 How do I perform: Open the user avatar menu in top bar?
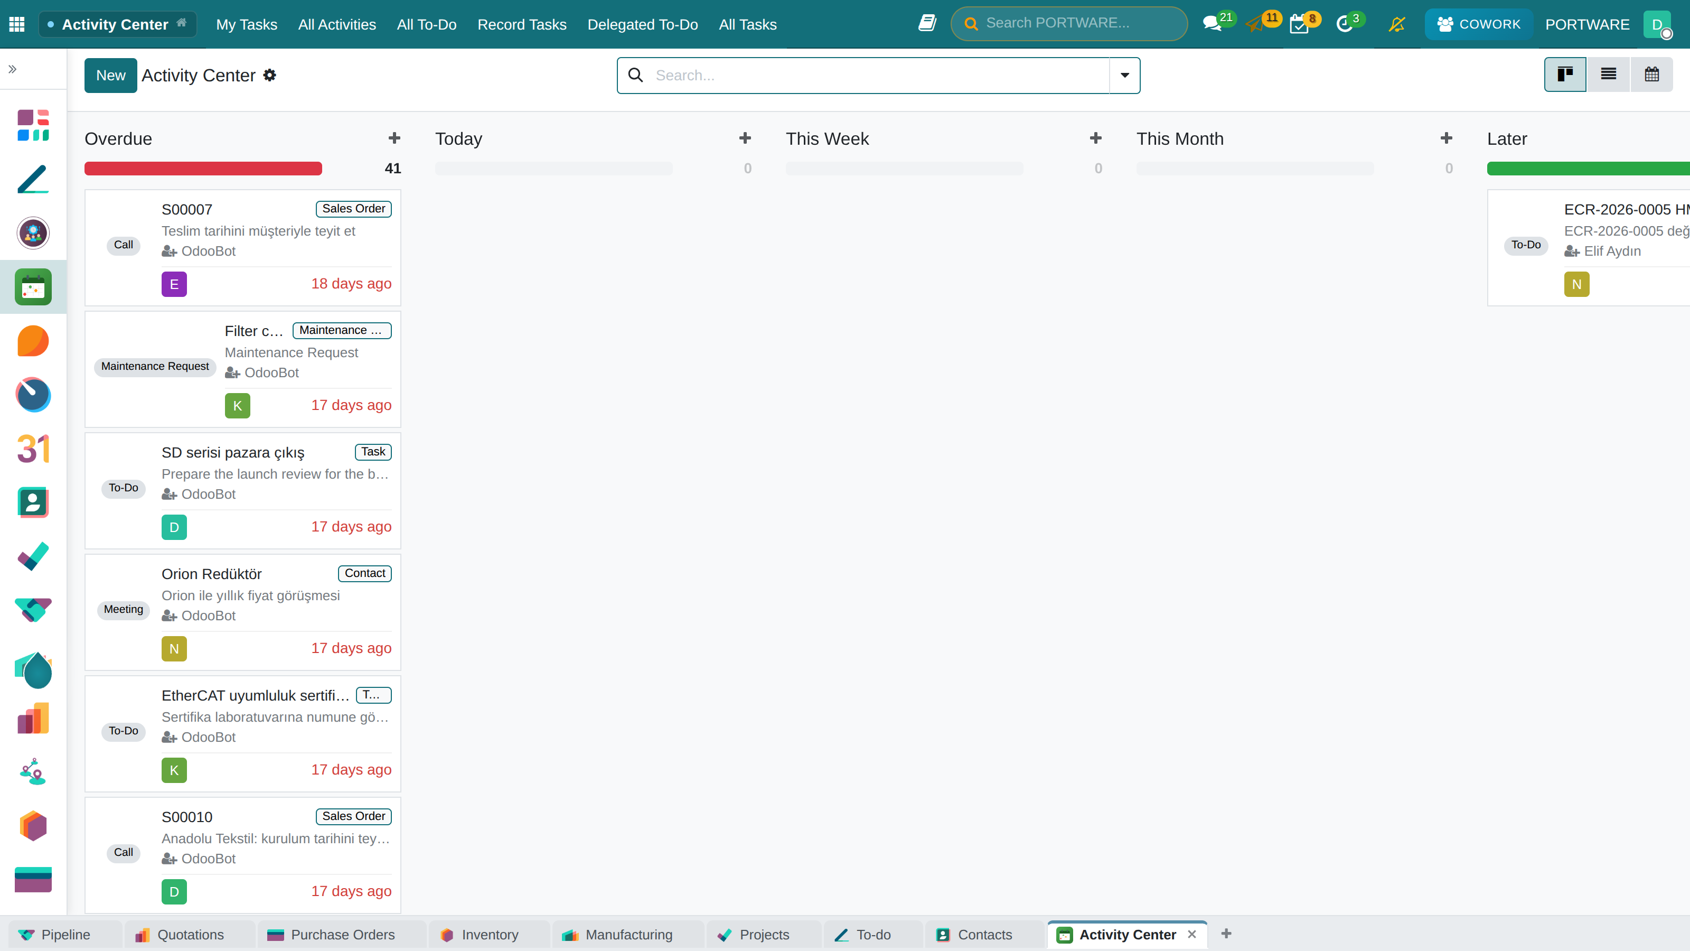pos(1658,24)
